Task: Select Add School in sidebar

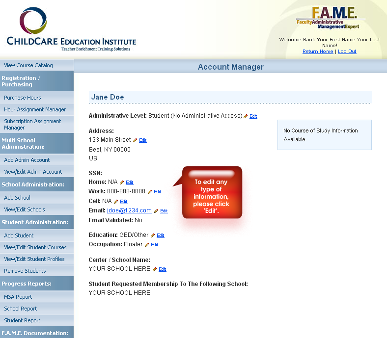Action: pos(37,198)
